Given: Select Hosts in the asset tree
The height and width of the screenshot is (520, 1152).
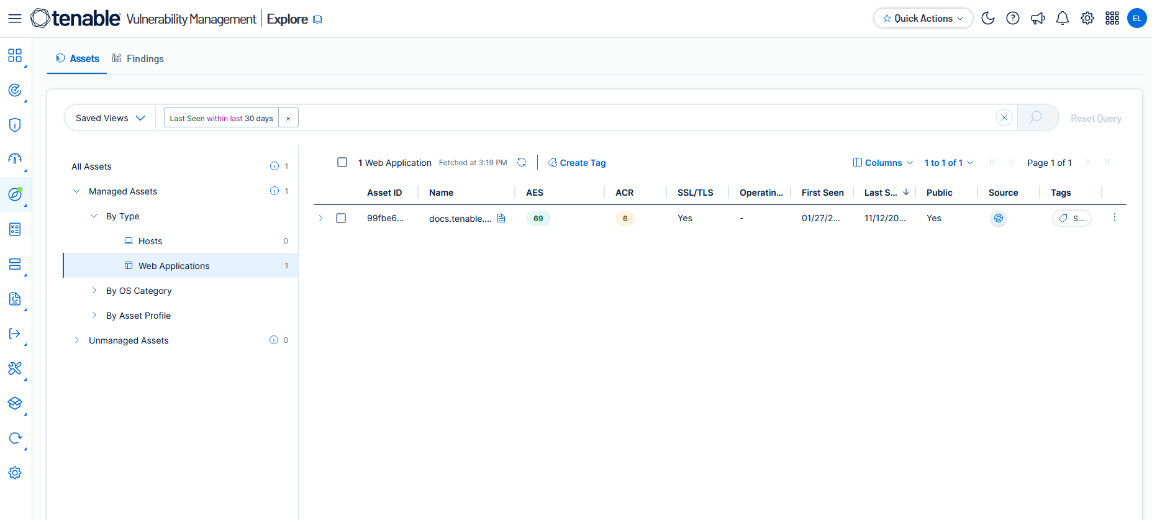Looking at the screenshot, I should (150, 241).
